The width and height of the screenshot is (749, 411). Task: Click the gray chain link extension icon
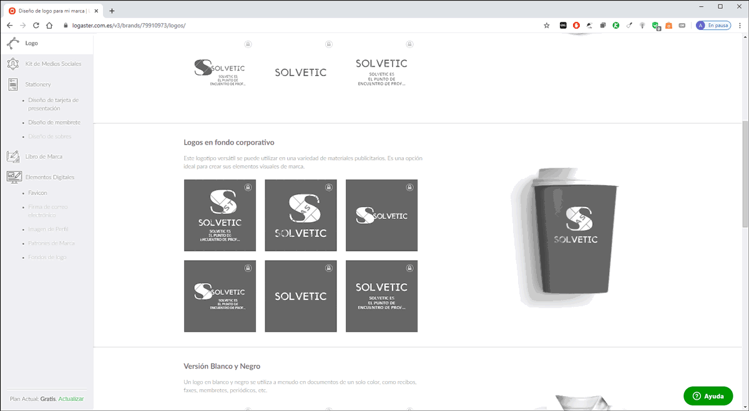click(682, 26)
